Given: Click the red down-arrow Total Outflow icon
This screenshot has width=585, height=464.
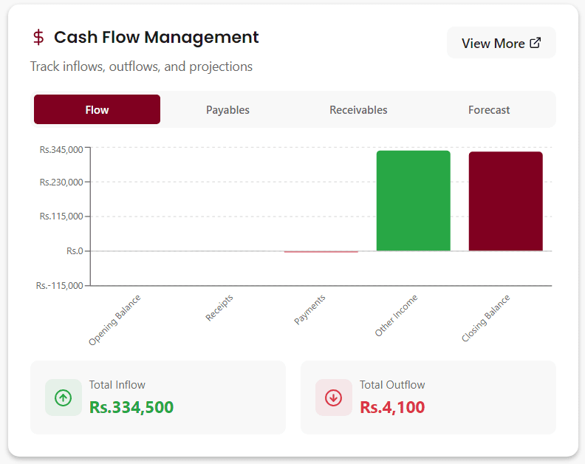Looking at the screenshot, I should coord(334,398).
